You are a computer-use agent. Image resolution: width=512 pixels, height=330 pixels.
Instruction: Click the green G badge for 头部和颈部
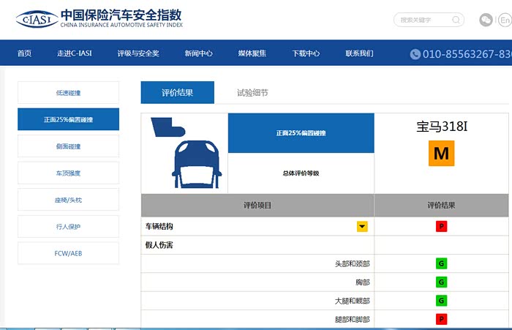point(441,263)
